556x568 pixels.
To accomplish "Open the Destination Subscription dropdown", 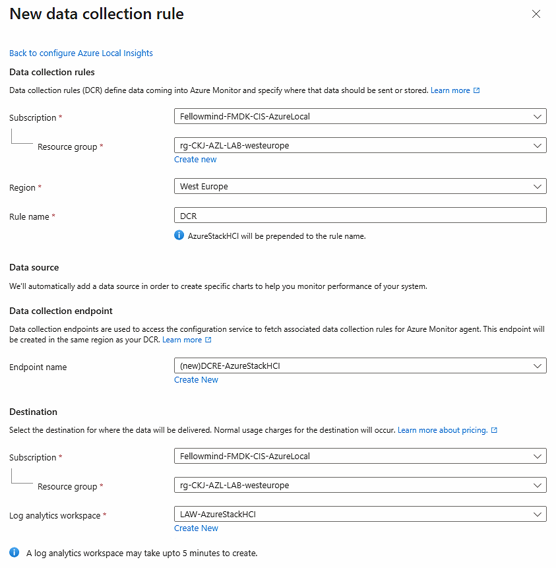I will click(x=359, y=456).
